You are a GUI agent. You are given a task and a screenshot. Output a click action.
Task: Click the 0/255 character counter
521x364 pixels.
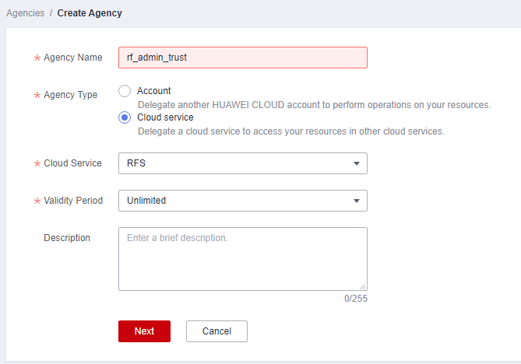(355, 298)
